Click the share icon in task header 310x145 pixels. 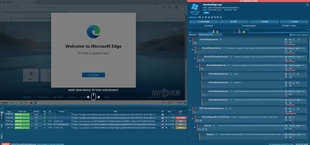(x=307, y=4)
